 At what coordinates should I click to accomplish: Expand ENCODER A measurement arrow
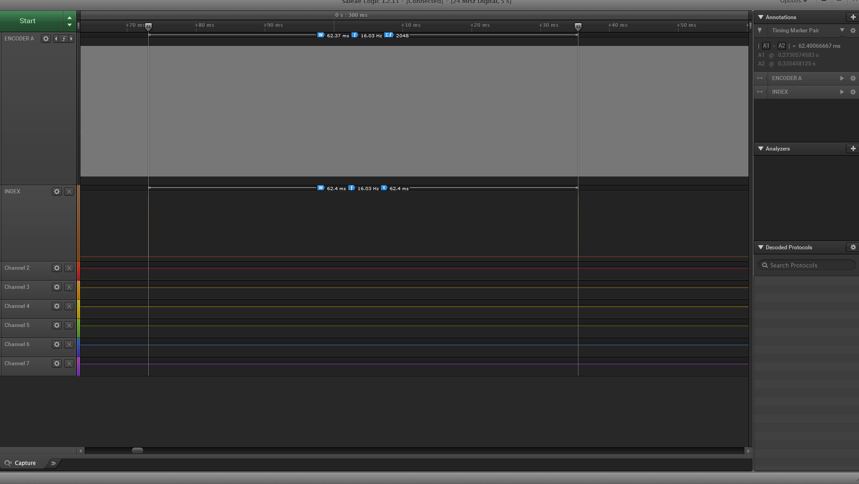click(842, 78)
